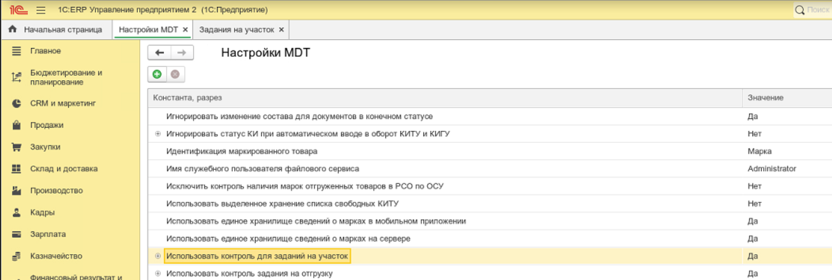Open the hamburger main menu icon
The image size is (832, 280).
[41, 10]
